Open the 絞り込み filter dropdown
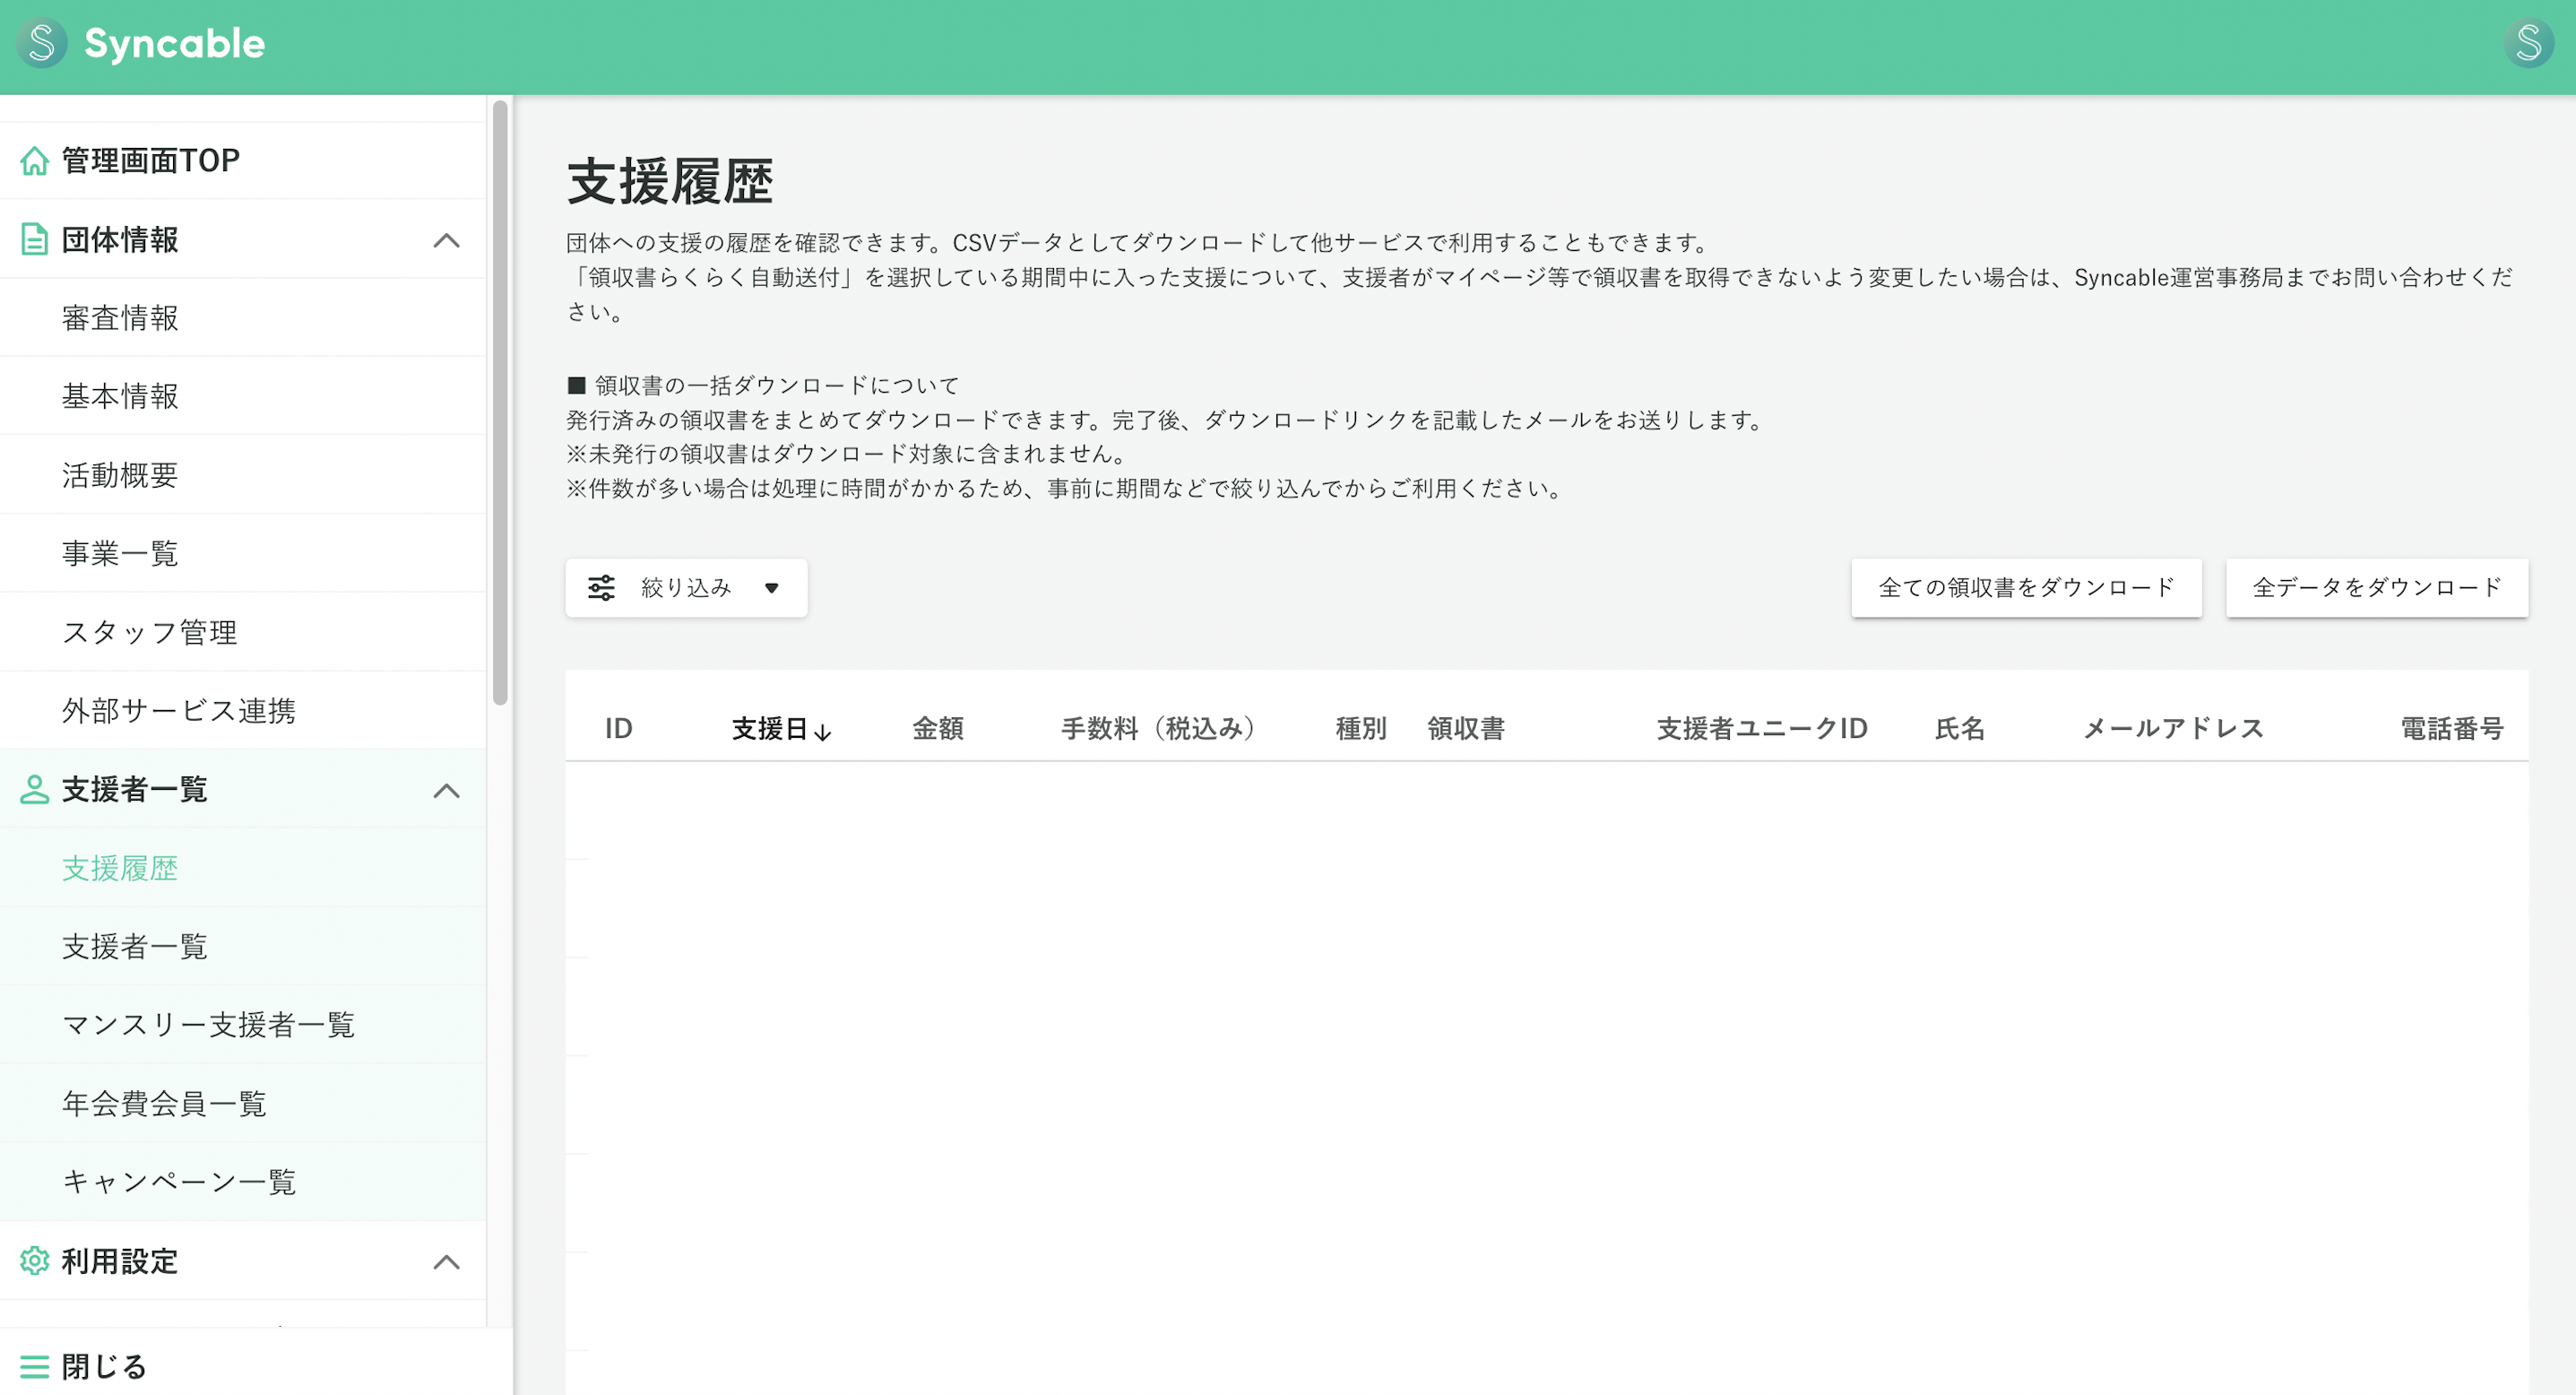The height and width of the screenshot is (1395, 2576). (686, 588)
